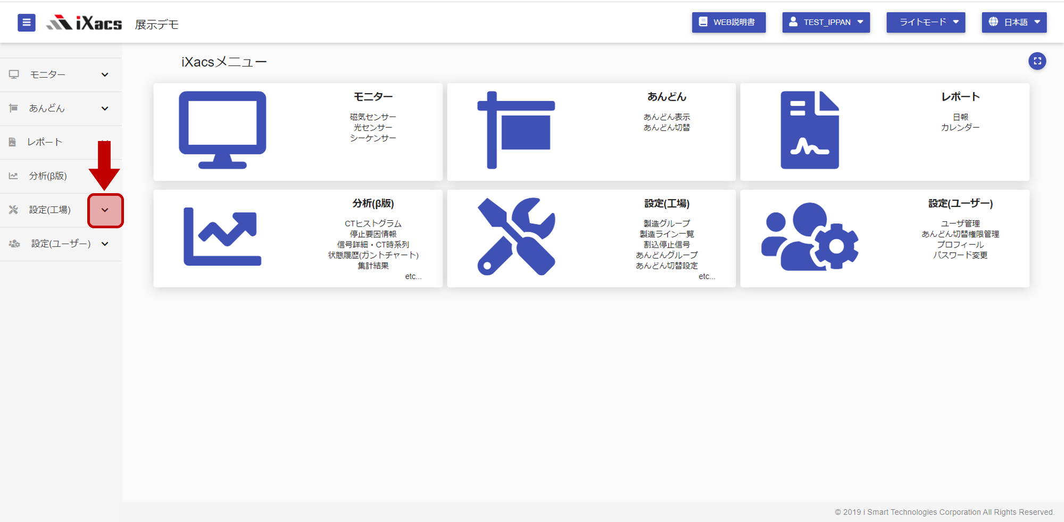Select あんどん in the sidebar
1064x522 pixels.
point(47,108)
